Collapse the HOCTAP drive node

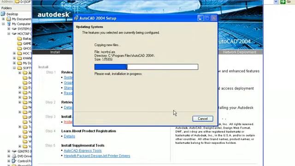pos(9,34)
